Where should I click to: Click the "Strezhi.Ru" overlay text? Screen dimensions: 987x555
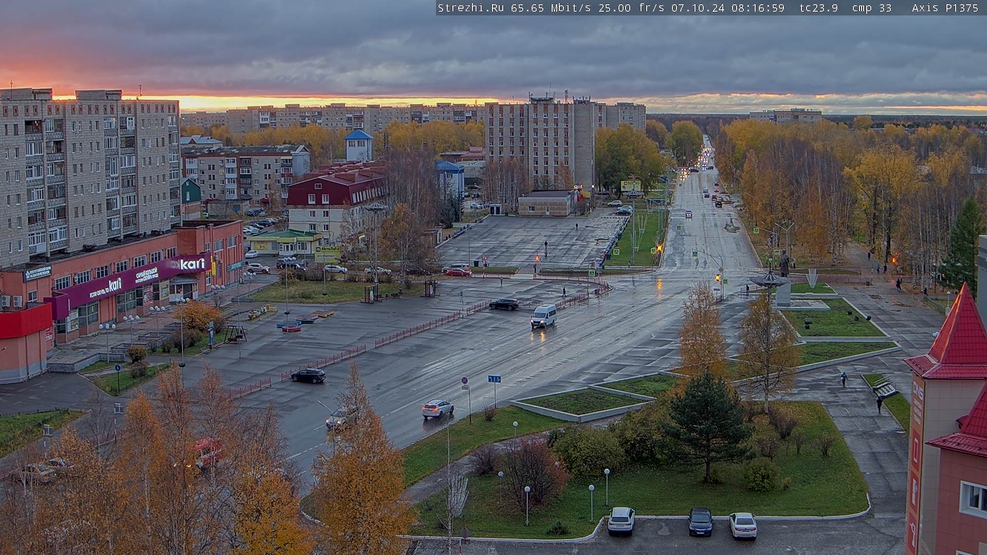[470, 8]
